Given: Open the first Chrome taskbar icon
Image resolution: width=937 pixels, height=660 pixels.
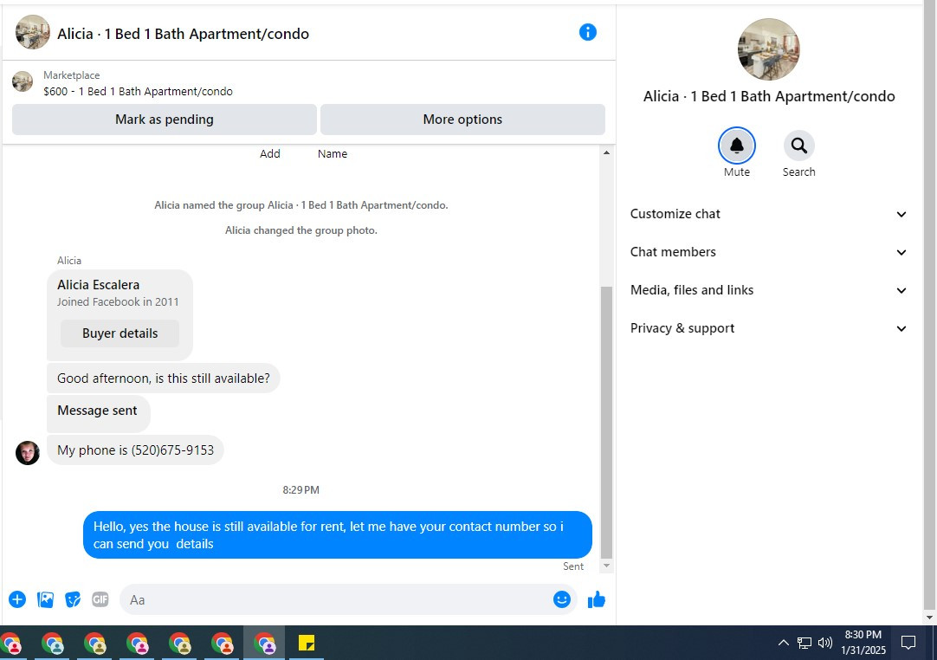Looking at the screenshot, I should tap(10, 644).
